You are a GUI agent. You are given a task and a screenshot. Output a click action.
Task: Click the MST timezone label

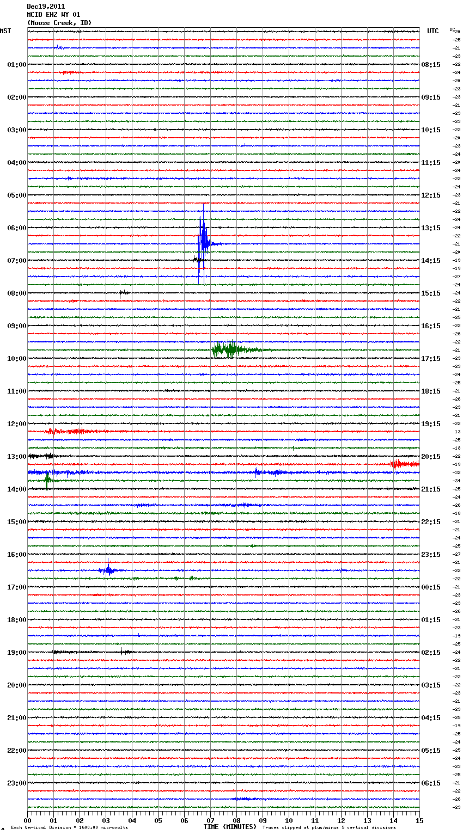click(5, 31)
